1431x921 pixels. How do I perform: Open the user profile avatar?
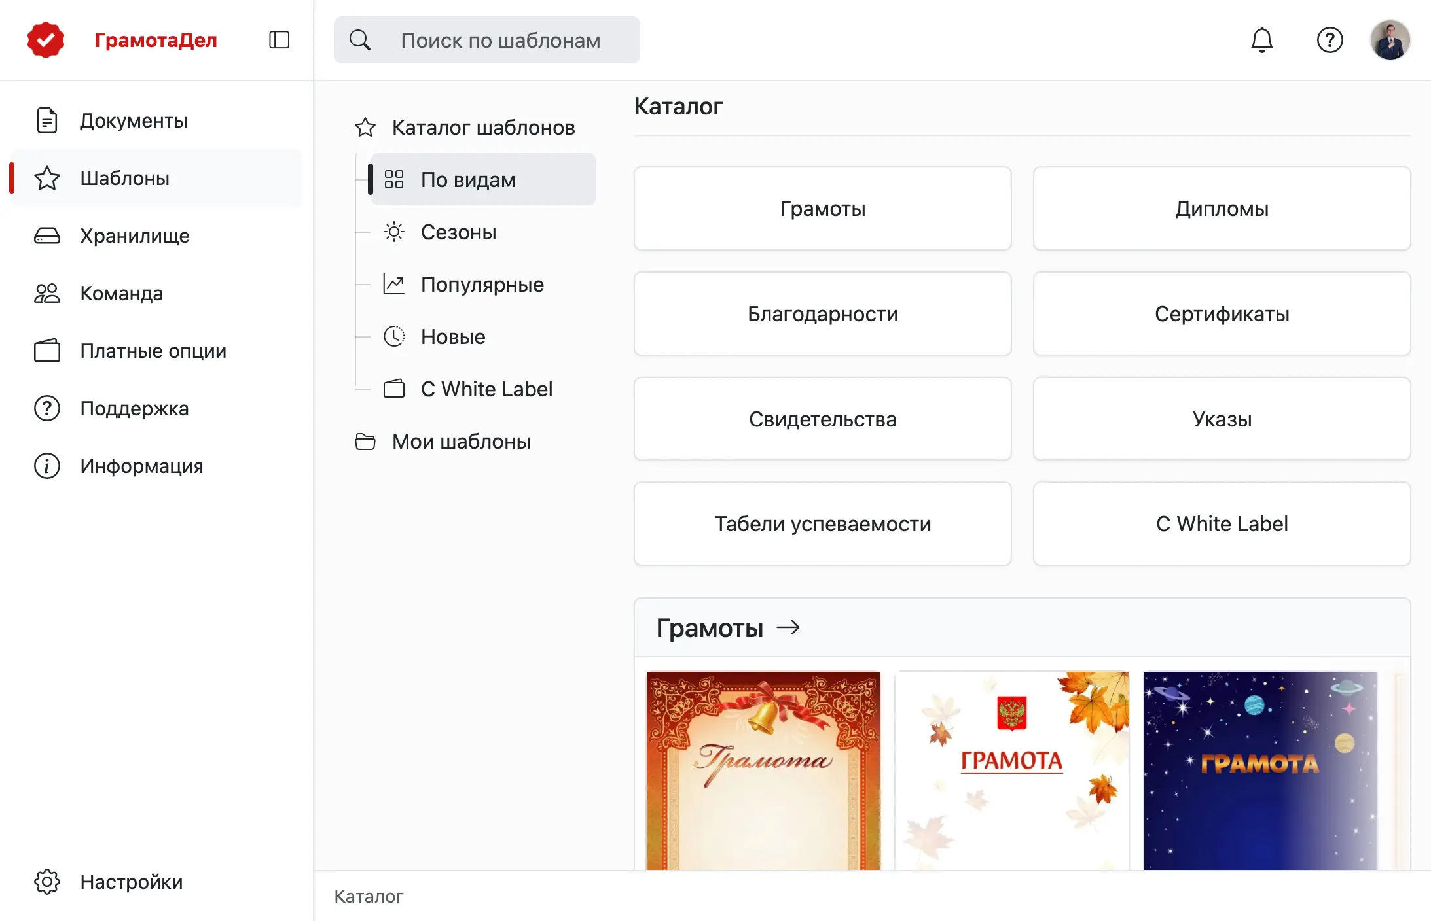[x=1390, y=40]
